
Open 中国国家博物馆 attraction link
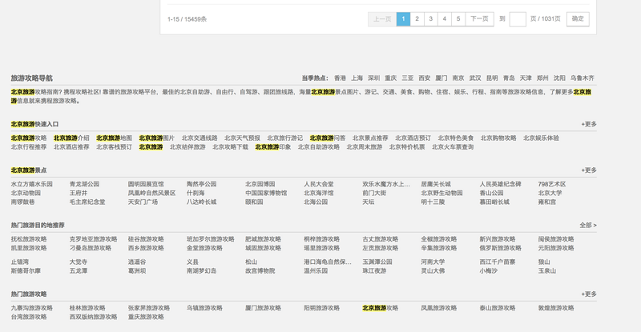pyautogui.click(x=266, y=193)
